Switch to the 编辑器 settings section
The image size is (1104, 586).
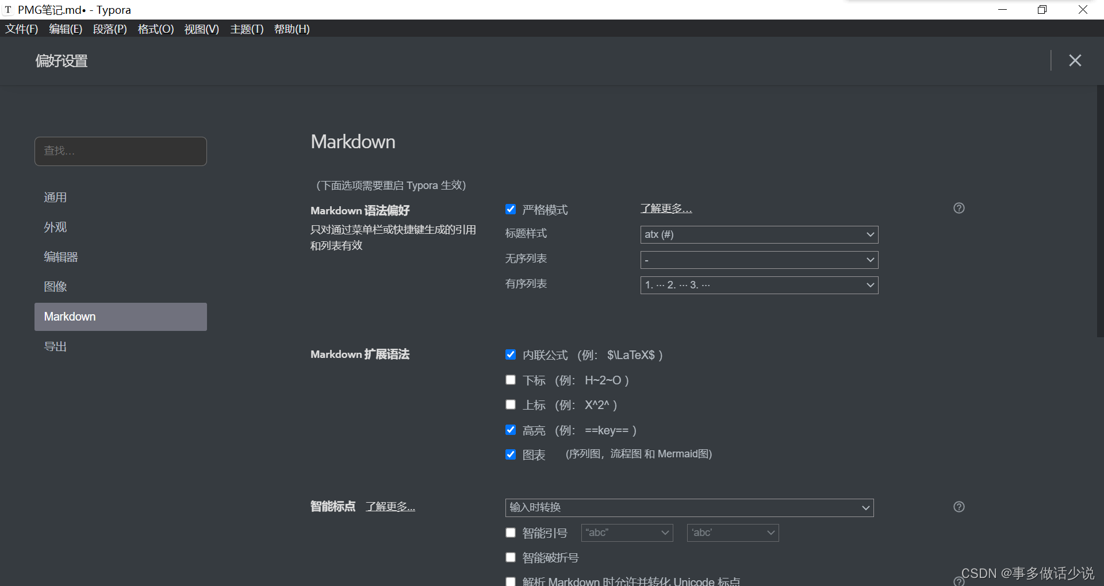tap(121, 257)
